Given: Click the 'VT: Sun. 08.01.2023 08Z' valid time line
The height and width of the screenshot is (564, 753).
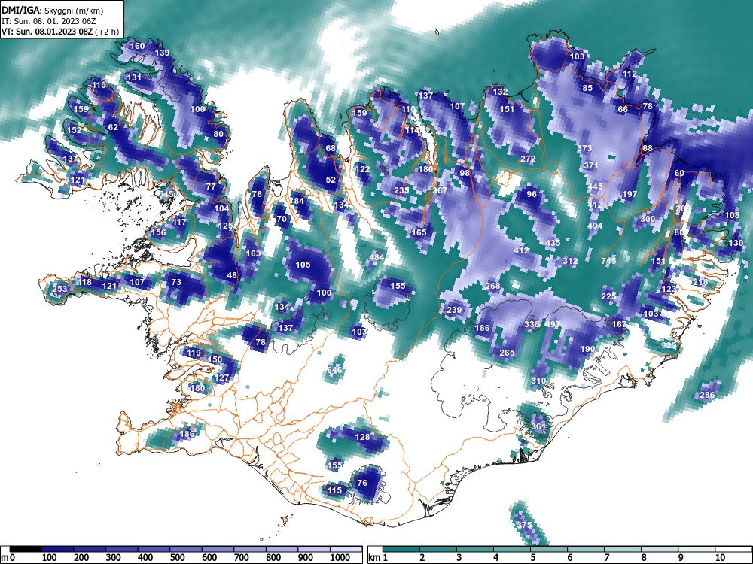Looking at the screenshot, I should [47, 32].
